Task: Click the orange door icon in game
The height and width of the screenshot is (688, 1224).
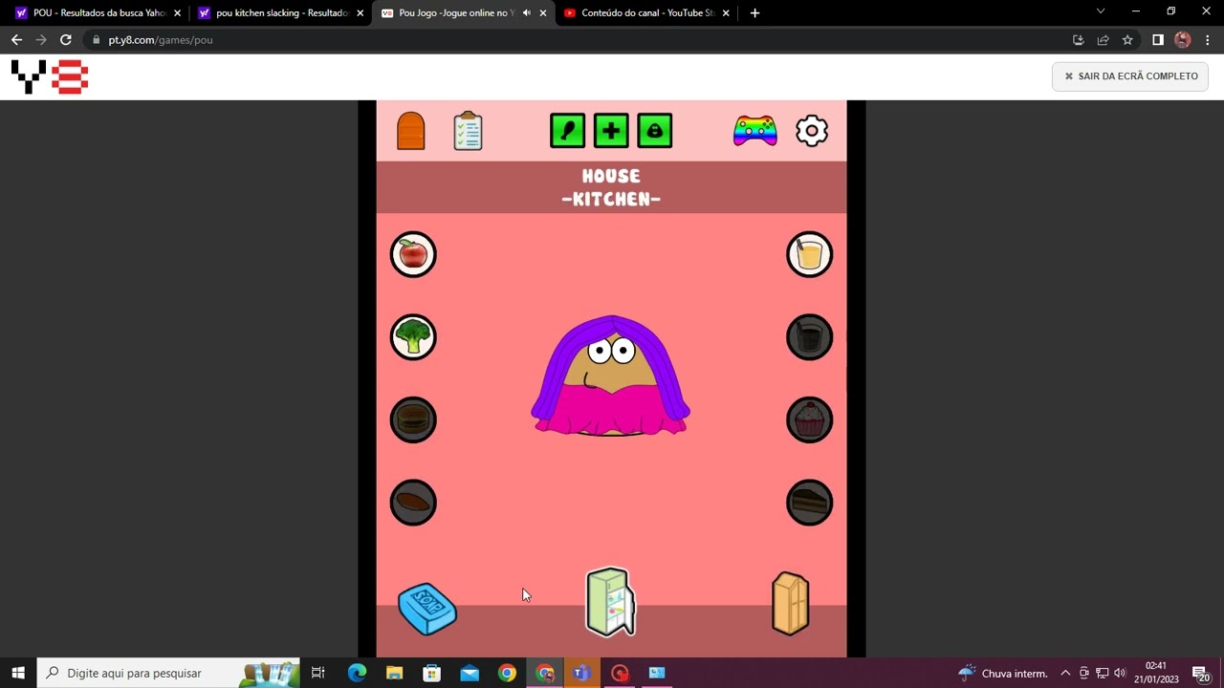Action: tap(410, 131)
